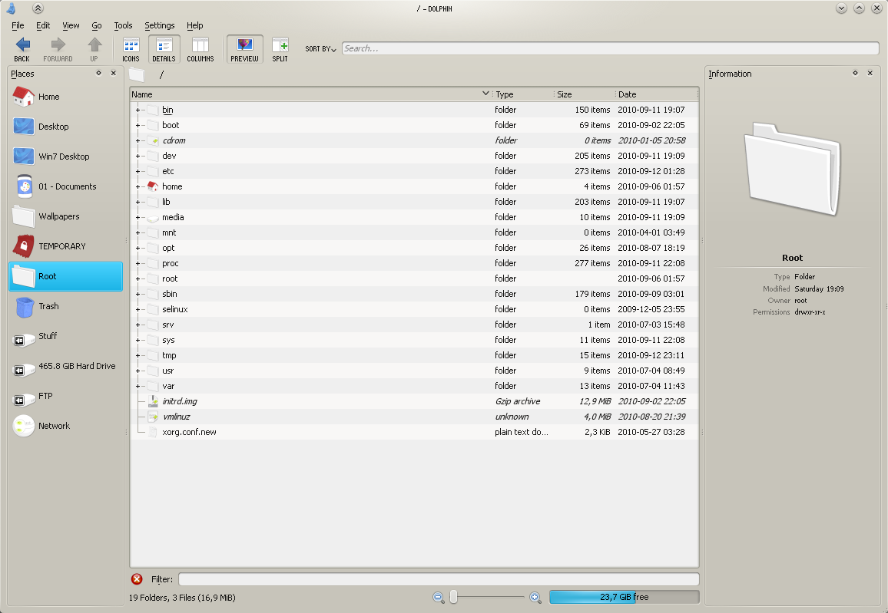The image size is (888, 613).
Task: Open the Go menu
Action: (97, 25)
